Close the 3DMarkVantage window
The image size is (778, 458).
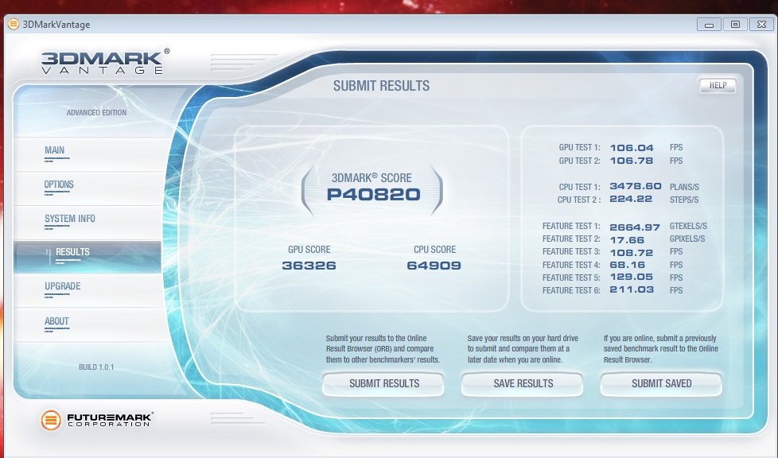tap(761, 25)
